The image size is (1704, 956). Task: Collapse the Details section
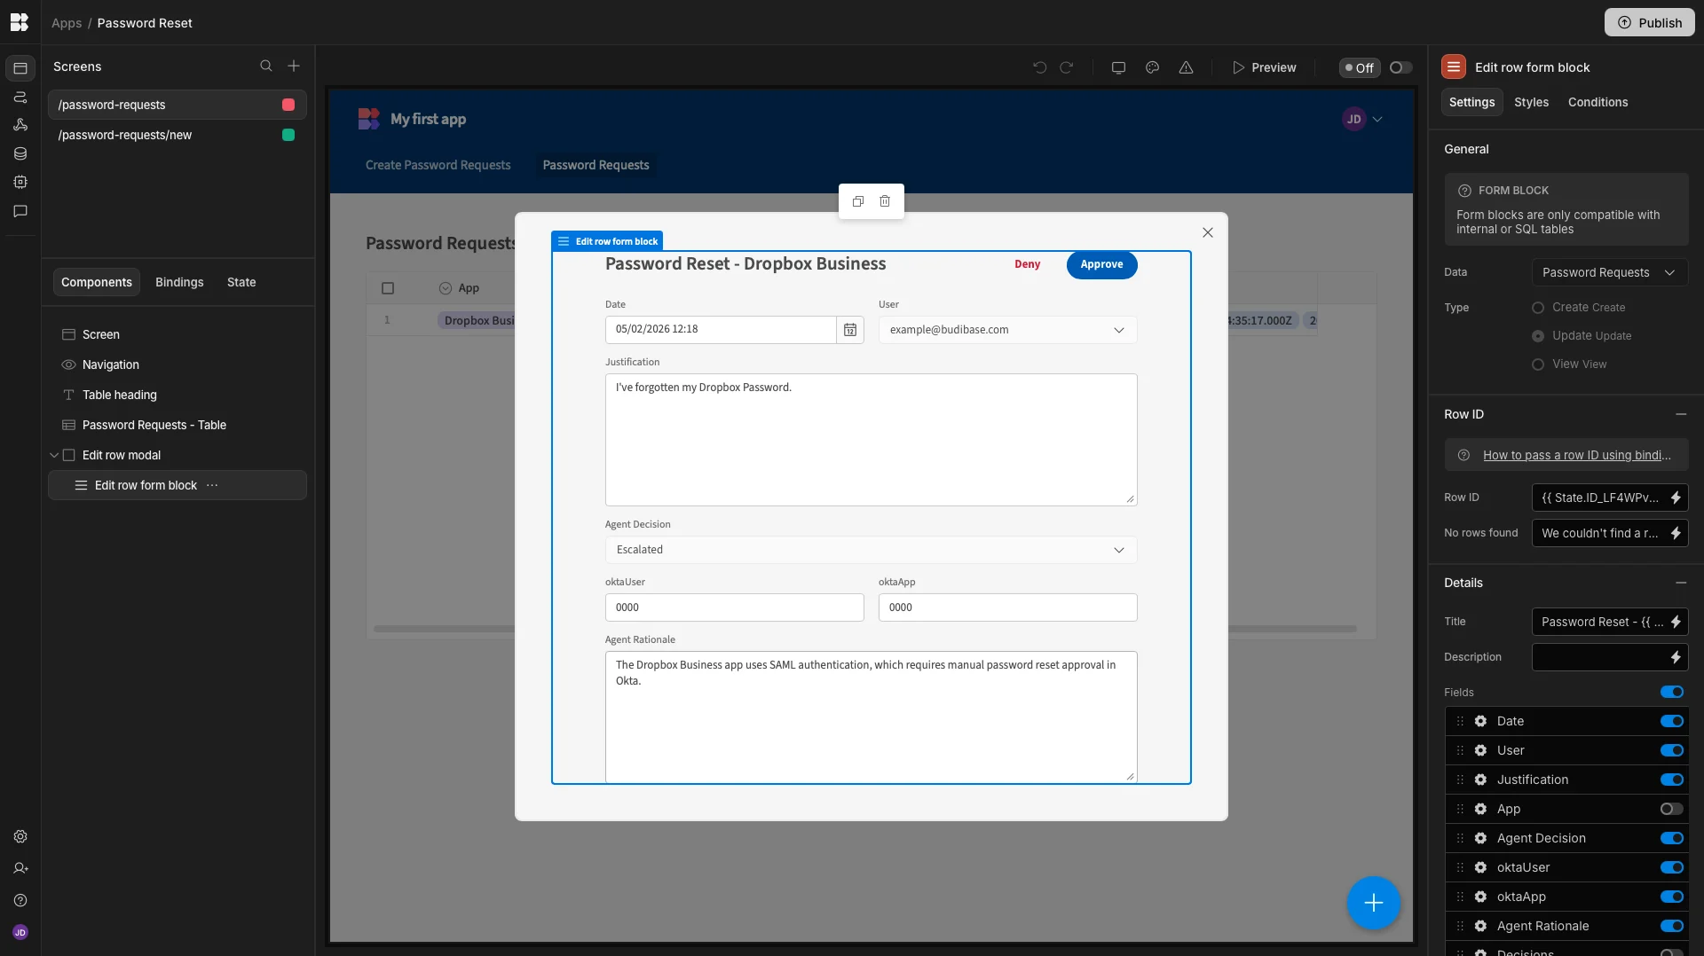coord(1681,583)
